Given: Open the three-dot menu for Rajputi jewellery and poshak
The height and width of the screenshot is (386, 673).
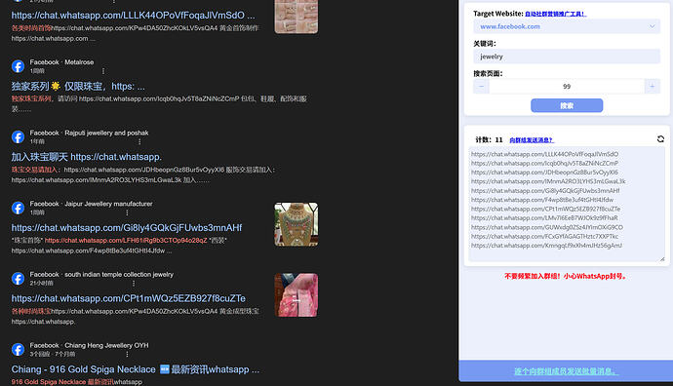Looking at the screenshot, I should 139,141.
